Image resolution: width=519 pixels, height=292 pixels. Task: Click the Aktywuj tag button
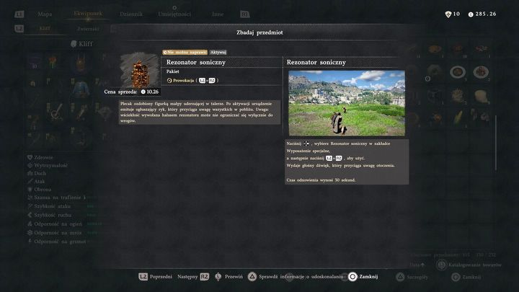click(x=218, y=53)
